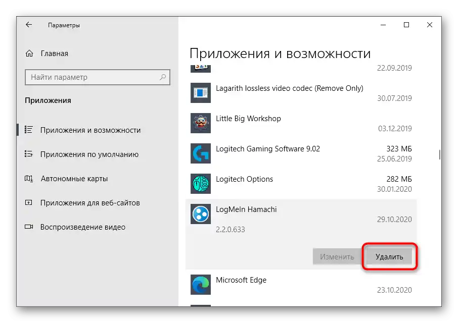Select the Little Big Workshop entry name

tap(248, 119)
